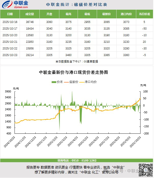The image size is (154, 178).
Task: Click latest price 3365
Action: pos(107,55)
